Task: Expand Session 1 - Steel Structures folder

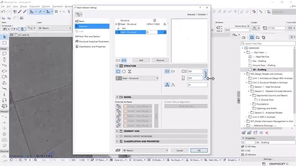Action: coord(248,87)
